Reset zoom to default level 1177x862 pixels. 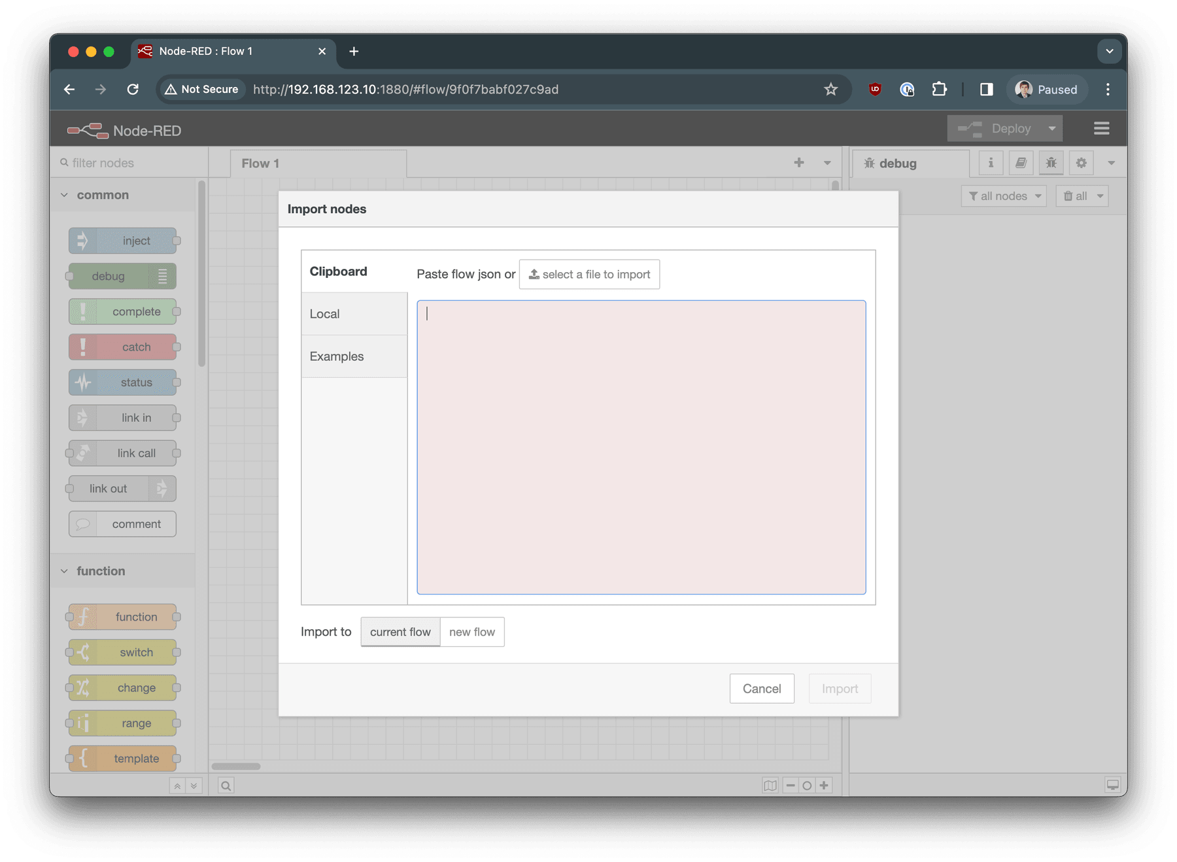[x=807, y=785]
